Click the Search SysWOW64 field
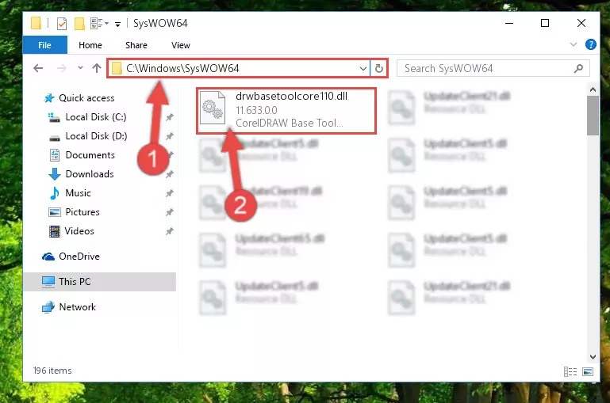This screenshot has width=610, height=403. (x=493, y=69)
